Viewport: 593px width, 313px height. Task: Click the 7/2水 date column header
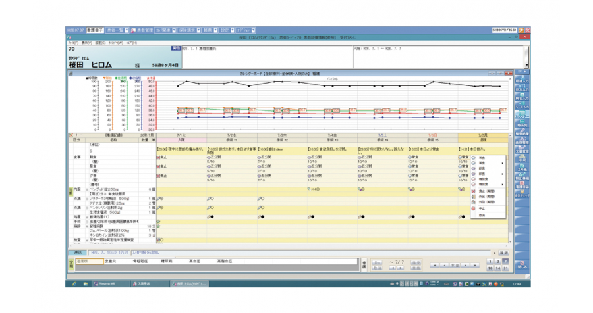click(x=231, y=135)
